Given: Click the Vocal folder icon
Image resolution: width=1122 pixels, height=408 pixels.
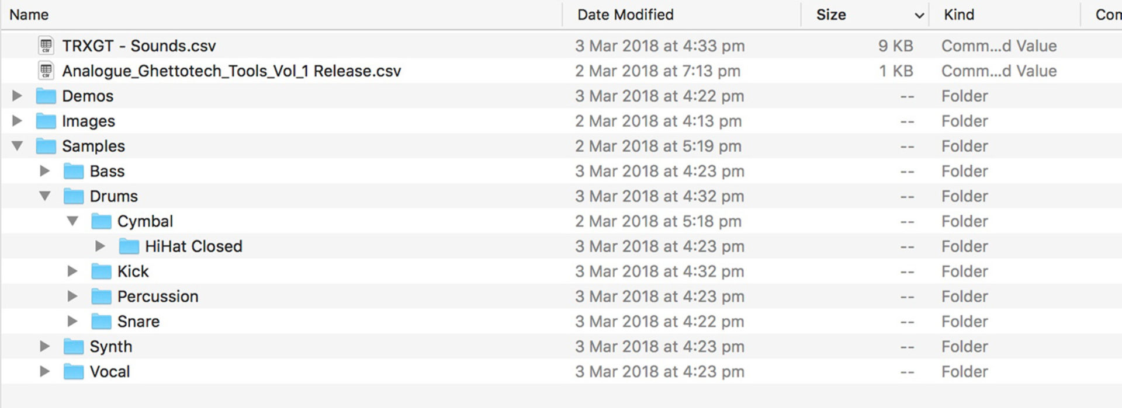Looking at the screenshot, I should tap(73, 372).
